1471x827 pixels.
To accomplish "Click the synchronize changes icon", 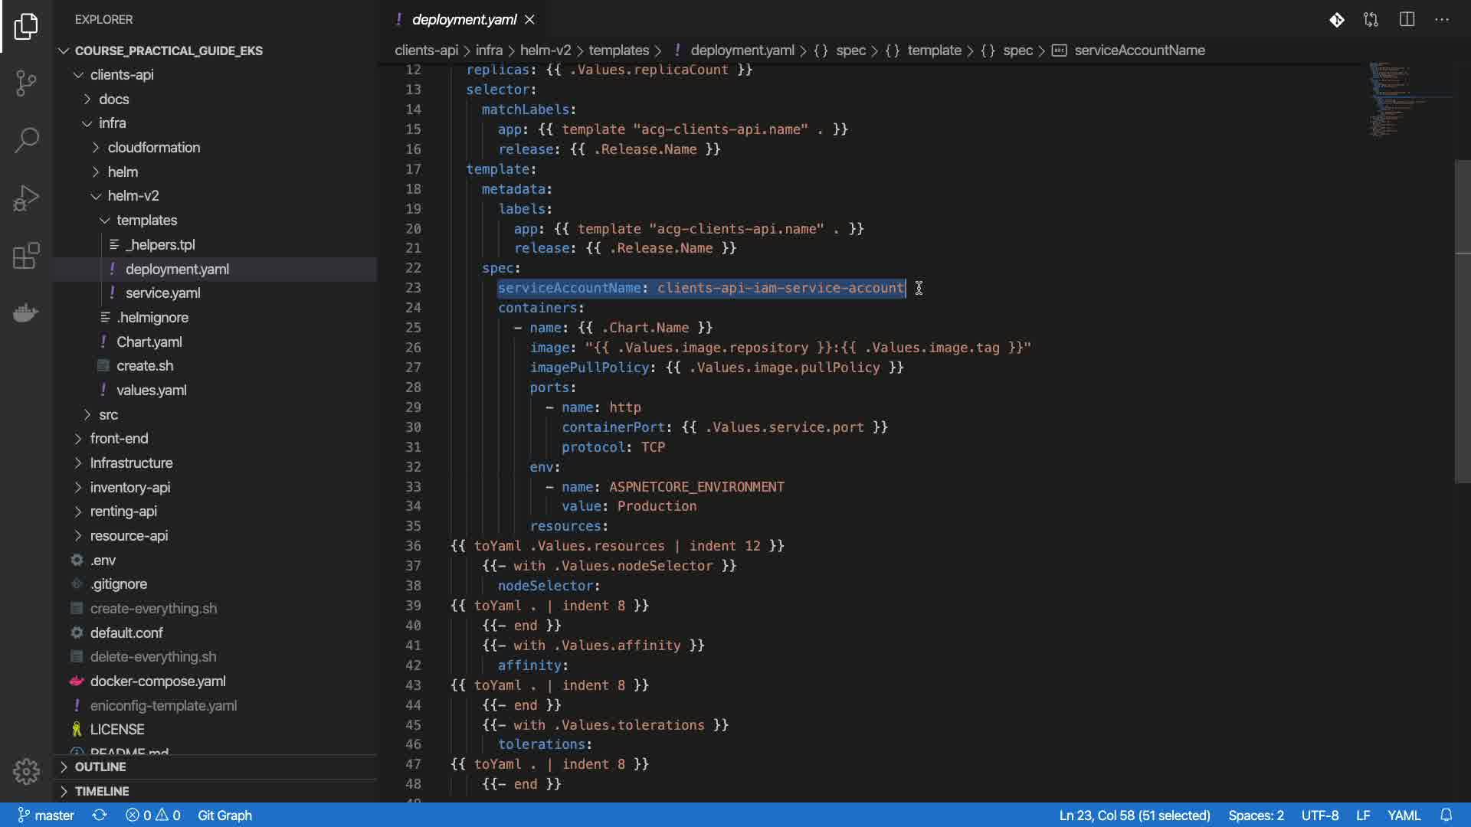I will pos(100,815).
